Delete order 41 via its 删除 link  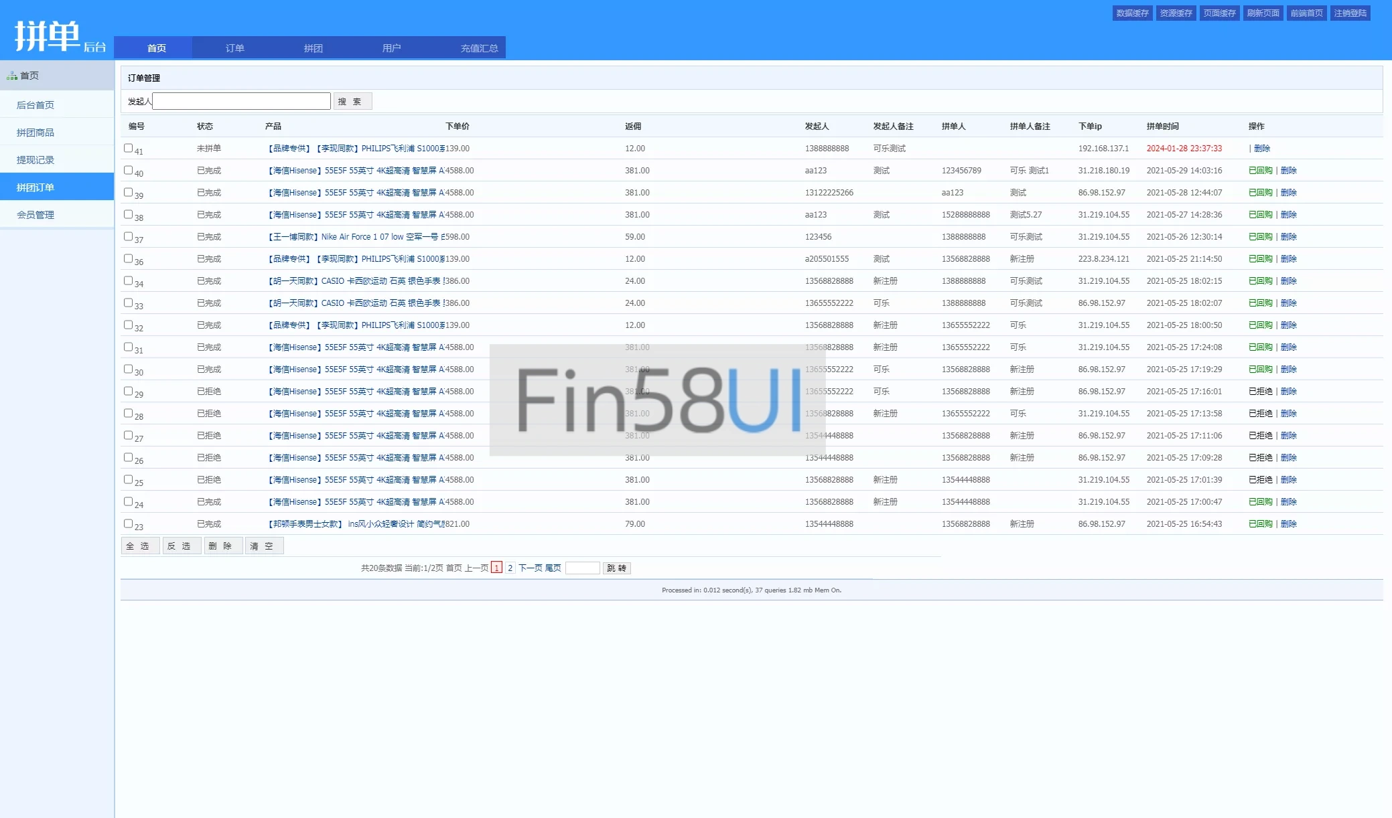coord(1262,149)
